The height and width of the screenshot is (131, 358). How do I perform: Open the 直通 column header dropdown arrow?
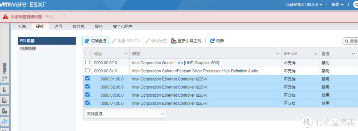(x=353, y=54)
